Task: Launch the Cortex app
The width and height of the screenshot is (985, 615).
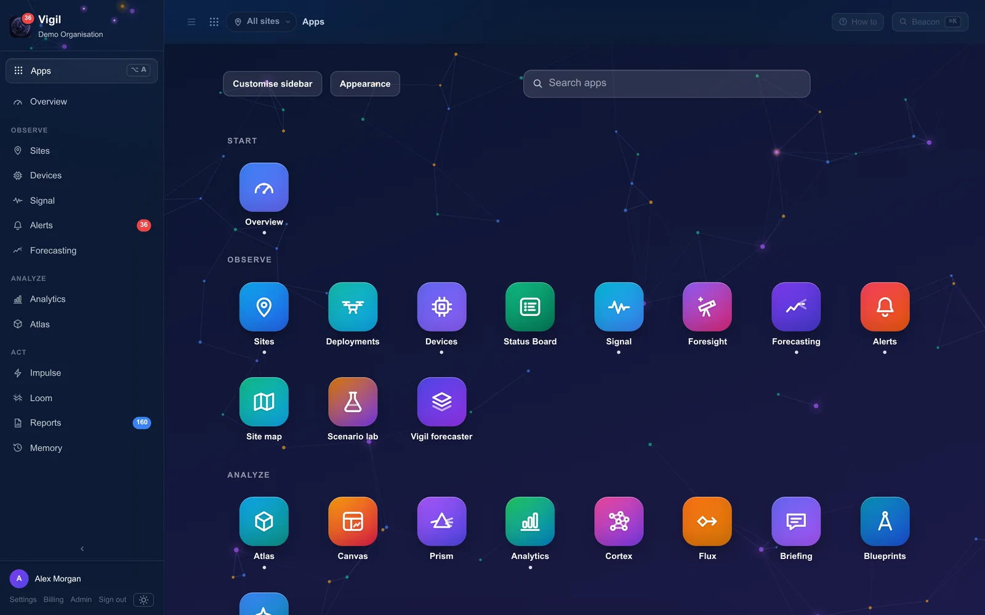Action: [x=619, y=521]
